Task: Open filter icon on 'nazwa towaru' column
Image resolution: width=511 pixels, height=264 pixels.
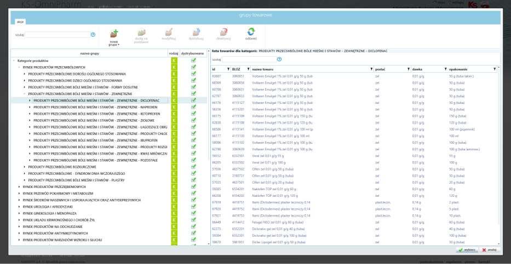Action: click(x=371, y=69)
